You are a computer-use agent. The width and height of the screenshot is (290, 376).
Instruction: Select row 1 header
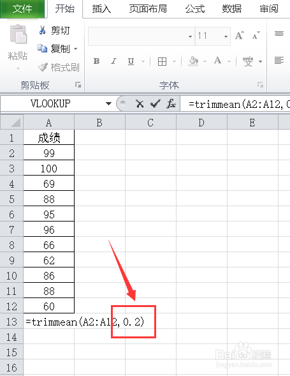coord(11,138)
